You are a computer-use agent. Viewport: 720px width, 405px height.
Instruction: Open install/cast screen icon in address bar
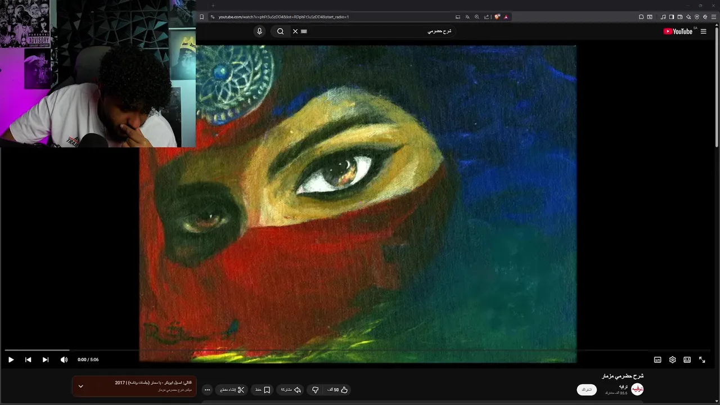pos(458,17)
